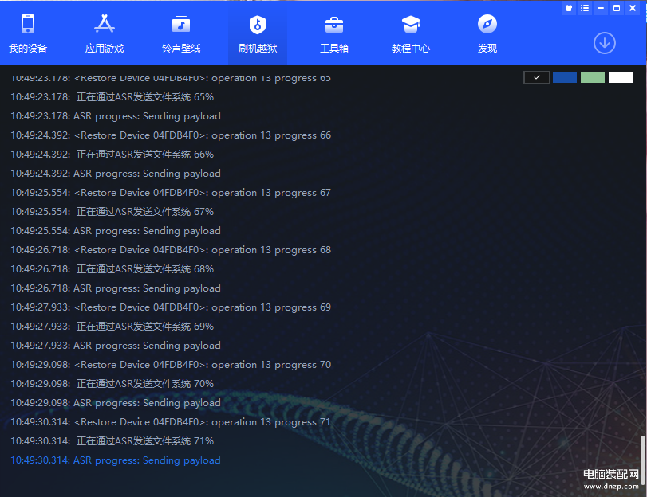
Task: Minimize the application window
Action: pos(601,8)
